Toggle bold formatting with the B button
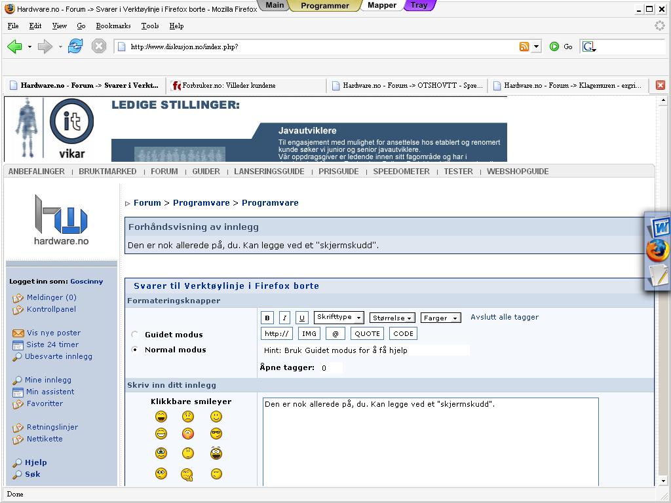Viewport: 671px width, 503px height. [267, 318]
